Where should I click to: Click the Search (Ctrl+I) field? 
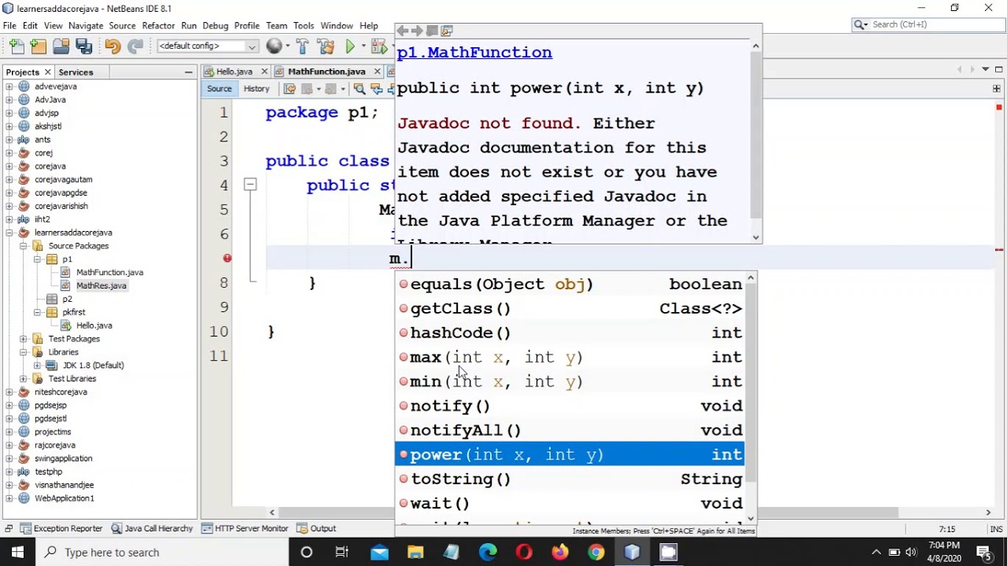tap(927, 24)
